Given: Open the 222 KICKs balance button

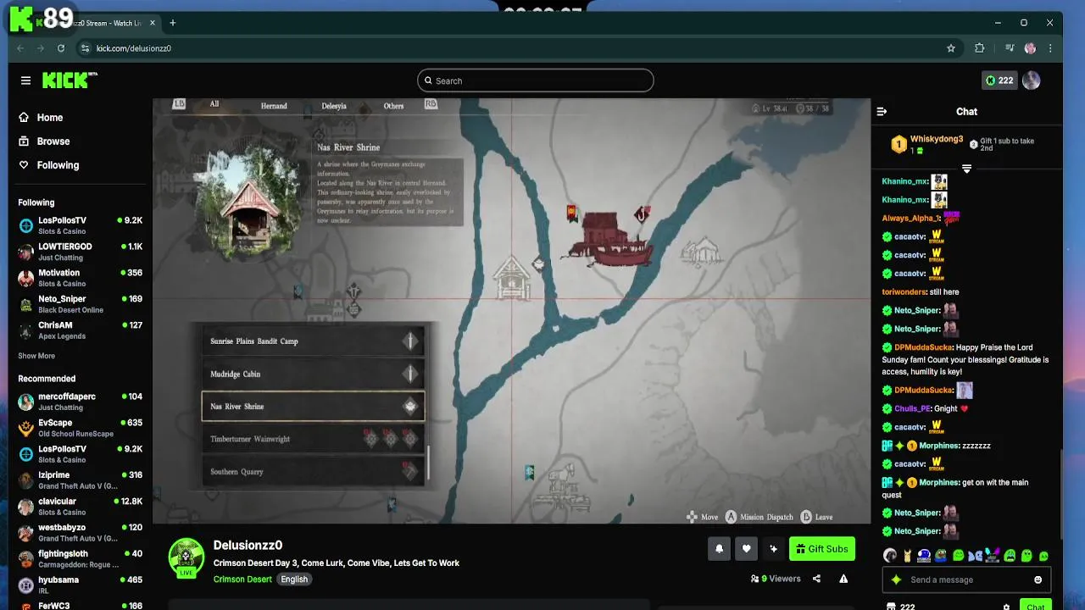Looking at the screenshot, I should click(x=999, y=80).
